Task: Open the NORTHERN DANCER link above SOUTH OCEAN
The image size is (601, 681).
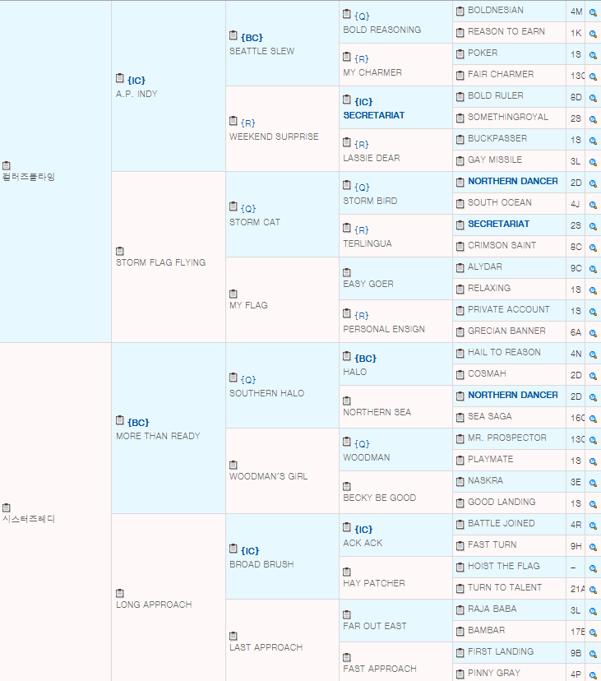Action: pos(513,181)
